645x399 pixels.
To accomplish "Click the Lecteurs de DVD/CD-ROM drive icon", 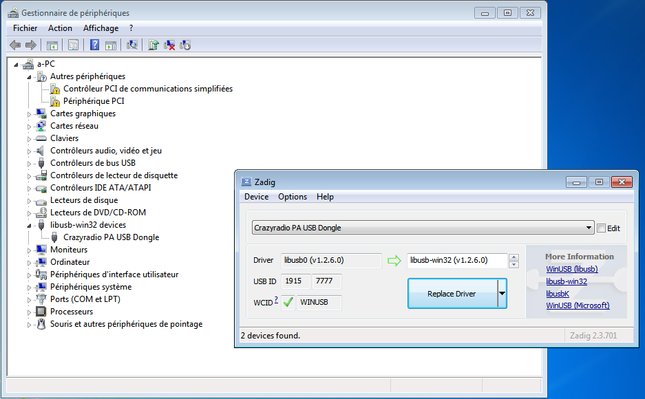I will point(41,213).
